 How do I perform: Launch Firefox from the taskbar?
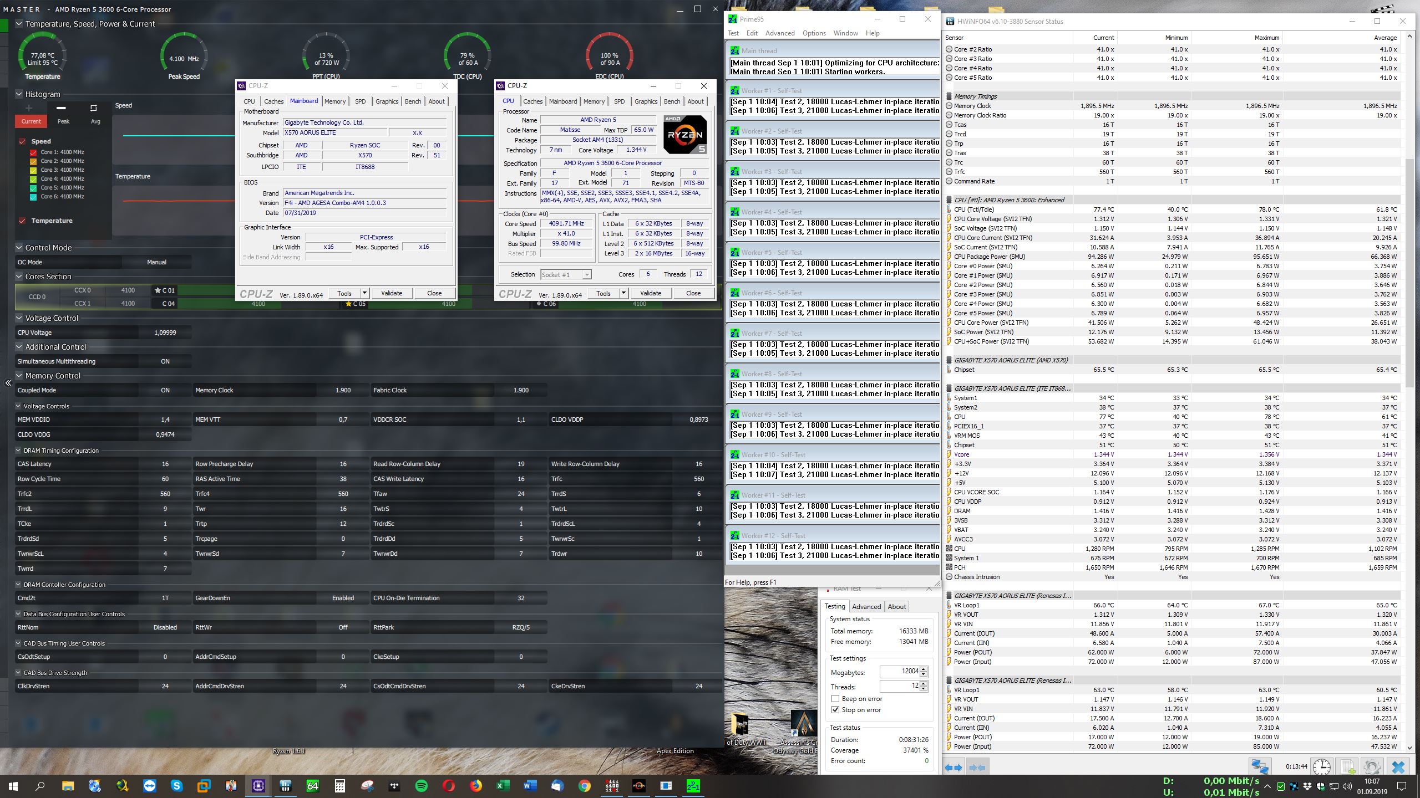click(475, 785)
